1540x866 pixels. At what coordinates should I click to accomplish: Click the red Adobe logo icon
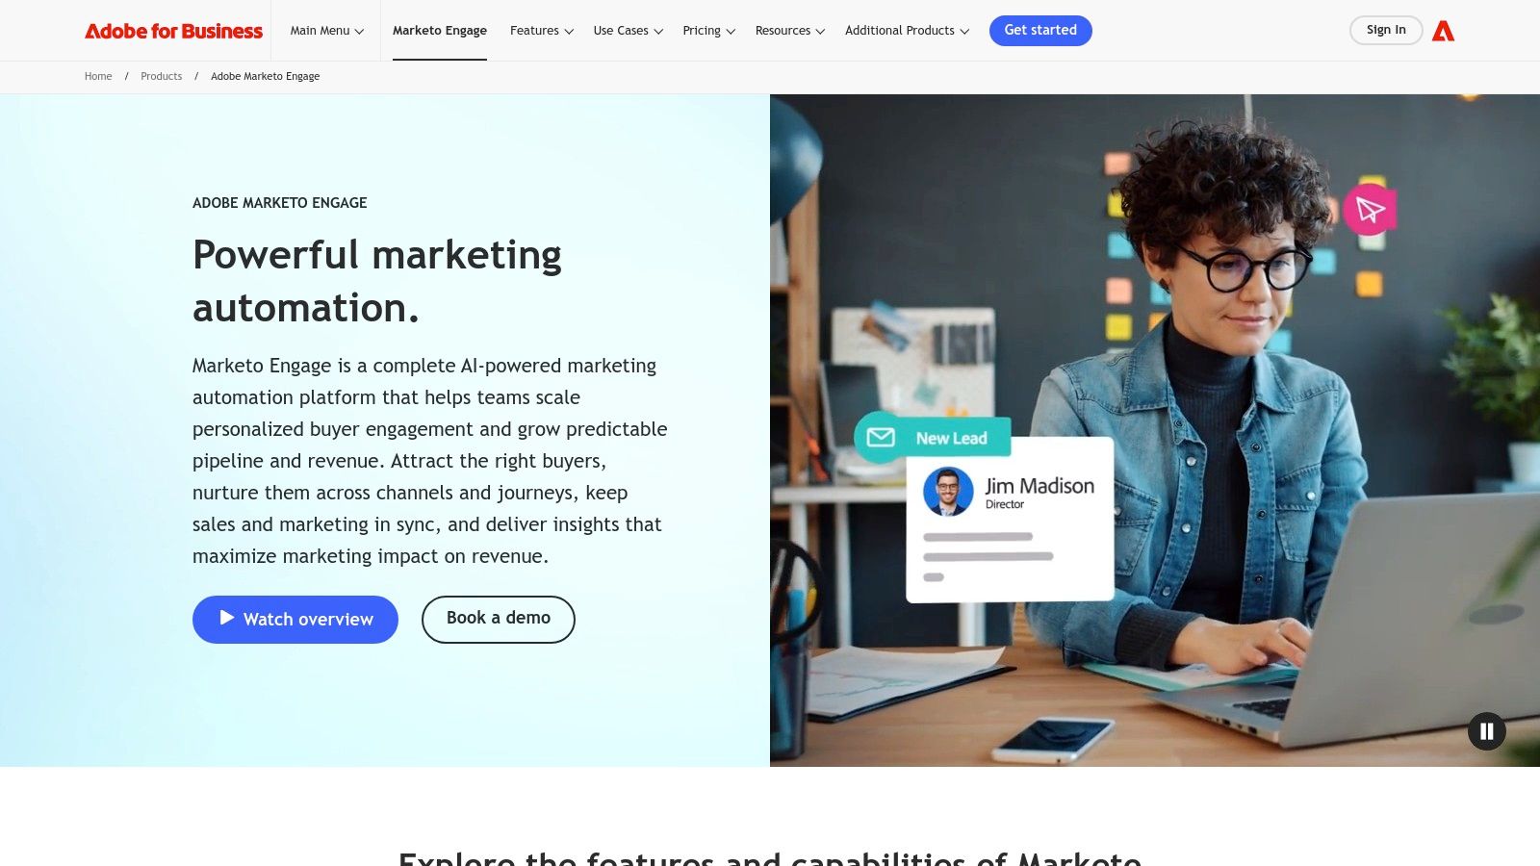pos(1443,31)
